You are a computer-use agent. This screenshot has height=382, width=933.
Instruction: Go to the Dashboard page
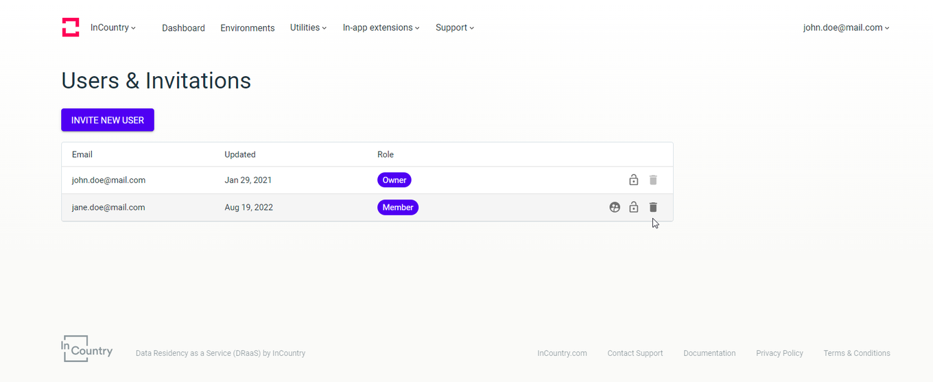[183, 28]
